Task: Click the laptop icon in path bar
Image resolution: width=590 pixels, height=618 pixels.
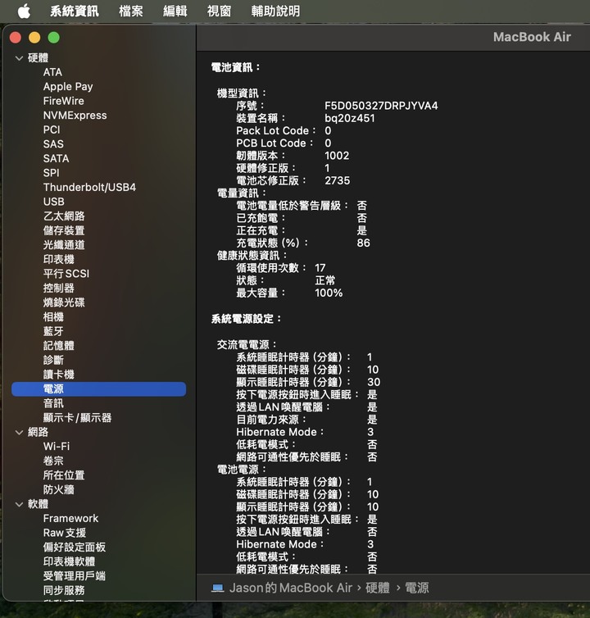Action: click(217, 588)
